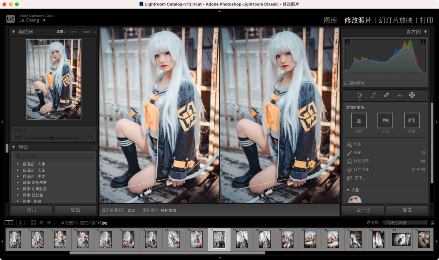Viewport: 439px width, 260px height.
Task: Expand the 自适应: 天空 preset group
Action: [x=18, y=170]
